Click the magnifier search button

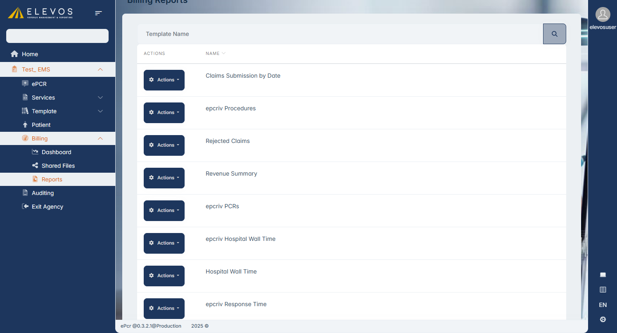coord(554,34)
